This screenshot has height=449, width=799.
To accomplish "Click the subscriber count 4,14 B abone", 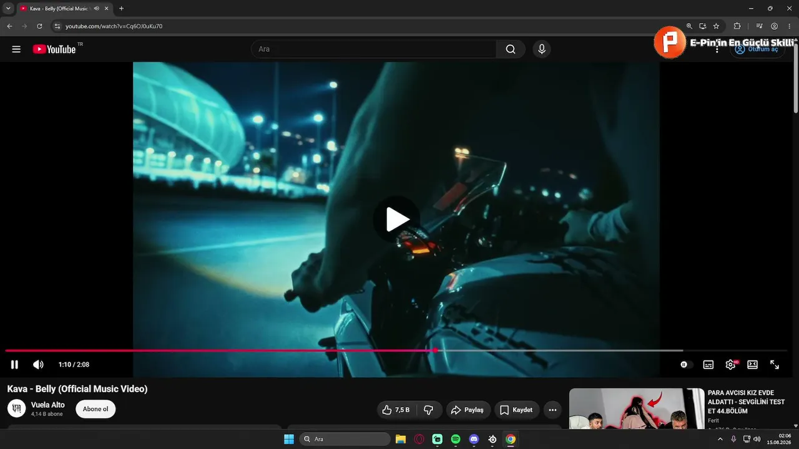I will click(47, 414).
